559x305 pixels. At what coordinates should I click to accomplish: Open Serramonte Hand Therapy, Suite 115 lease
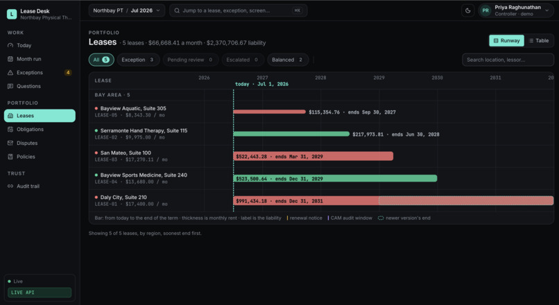144,130
